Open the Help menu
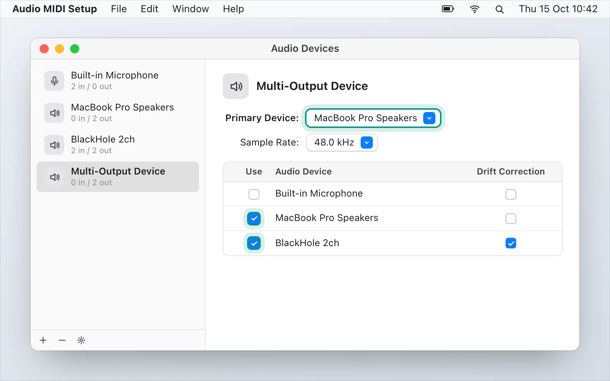Image resolution: width=610 pixels, height=381 pixels. [233, 9]
